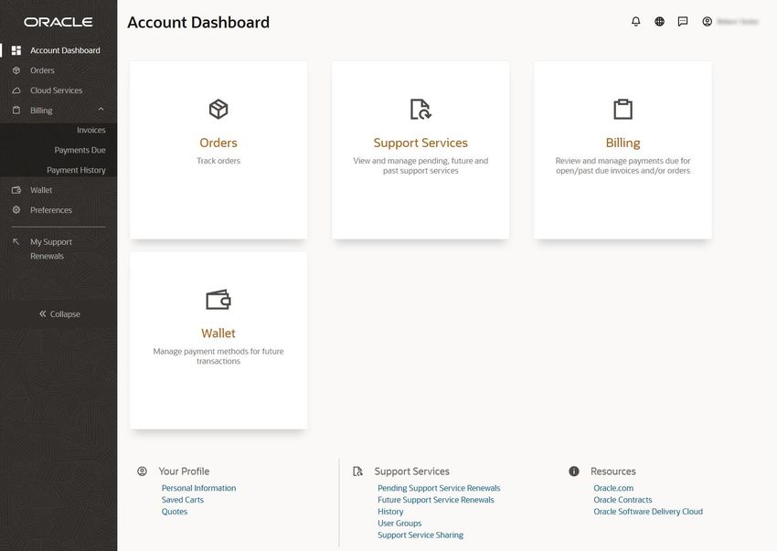Click the Billing card clipboard icon

coord(623,109)
